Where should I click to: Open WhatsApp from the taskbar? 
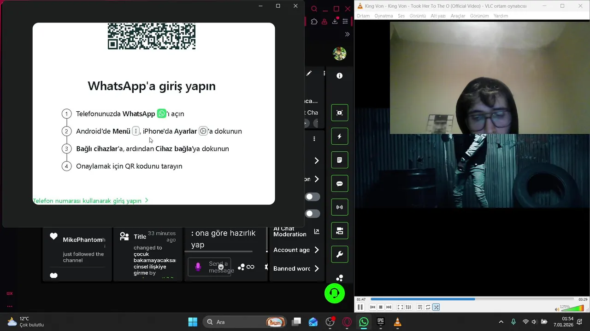click(364, 322)
